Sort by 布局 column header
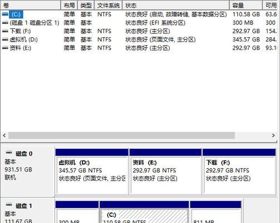The height and width of the screenshot is (223, 280). (x=69, y=5)
